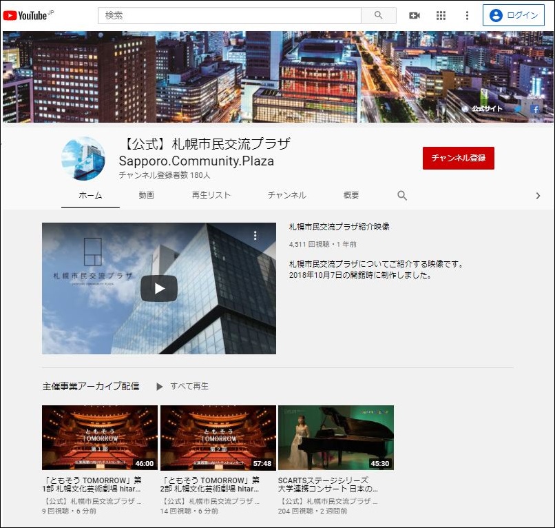Viewport: 555px width, 528px height.
Task: Click the featured video description mentioning 2018年10月7日
Action: coord(376,270)
